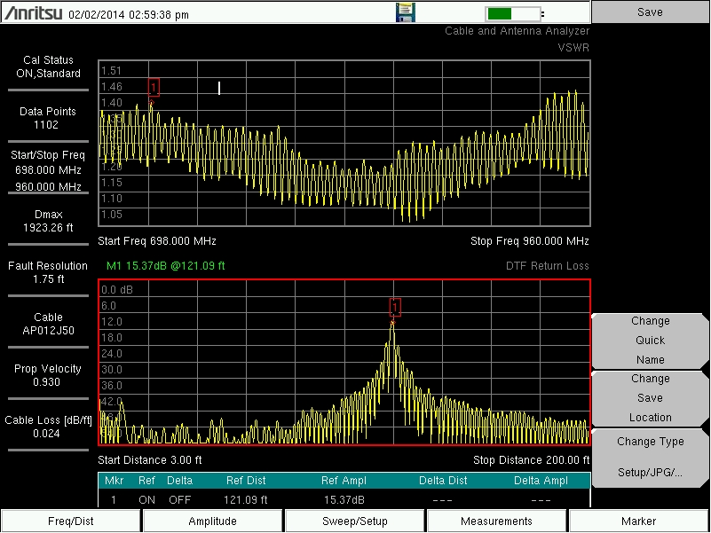This screenshot has width=711, height=533.
Task: Click the Data Points 1102 setting
Action: (49, 118)
